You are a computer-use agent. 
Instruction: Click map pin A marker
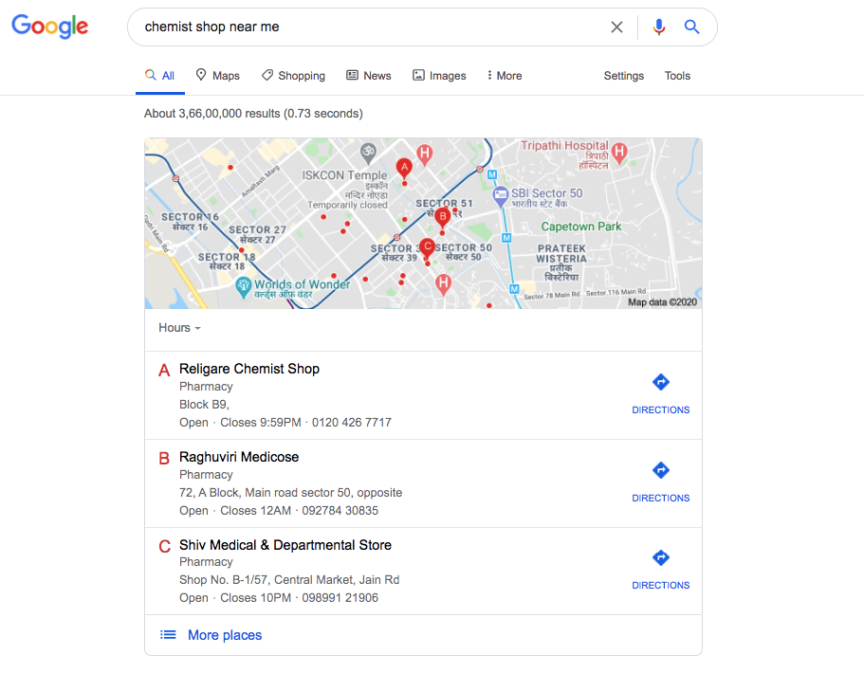(404, 169)
